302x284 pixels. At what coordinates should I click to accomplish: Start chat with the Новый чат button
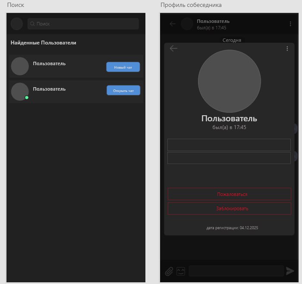(123, 67)
